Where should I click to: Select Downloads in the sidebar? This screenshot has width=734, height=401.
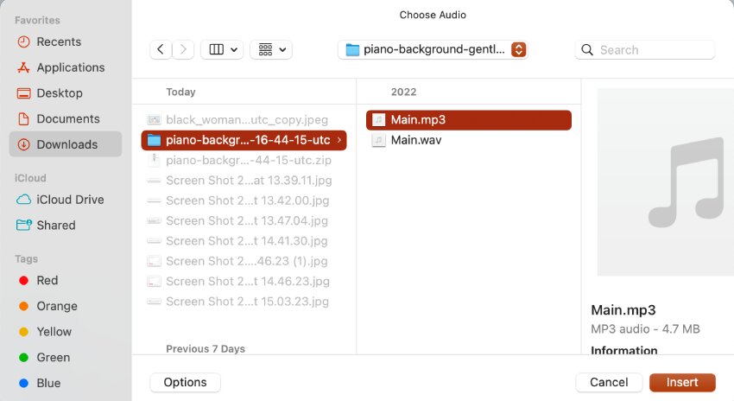pos(66,144)
